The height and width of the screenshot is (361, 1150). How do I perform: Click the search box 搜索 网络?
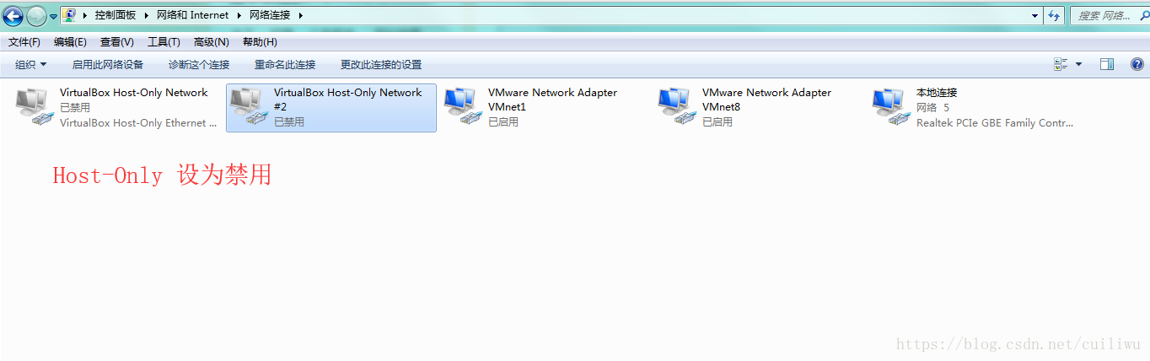pos(1109,15)
